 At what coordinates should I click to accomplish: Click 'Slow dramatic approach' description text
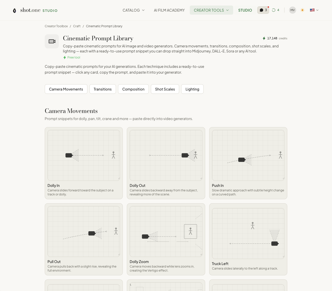pyautogui.click(x=248, y=192)
